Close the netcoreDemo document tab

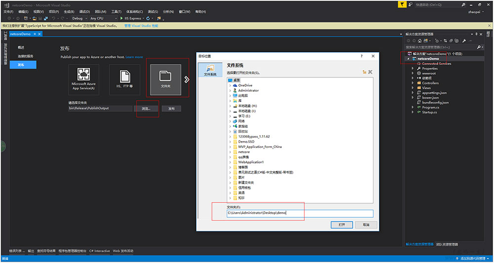(40, 34)
